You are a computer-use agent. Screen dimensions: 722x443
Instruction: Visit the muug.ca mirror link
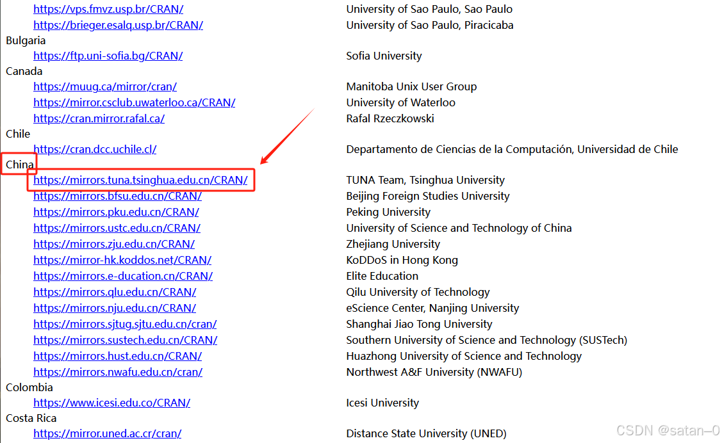pos(105,87)
